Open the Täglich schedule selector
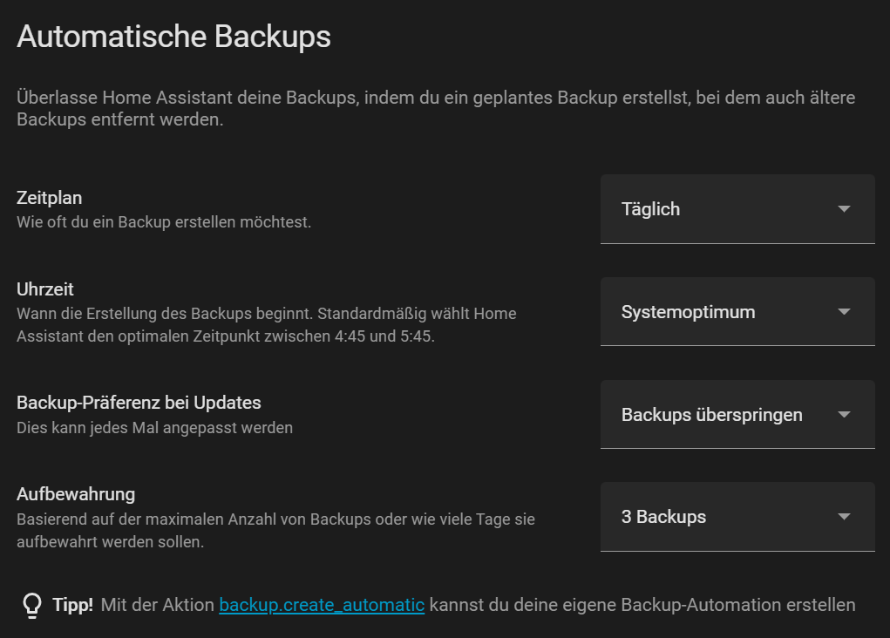 [737, 209]
